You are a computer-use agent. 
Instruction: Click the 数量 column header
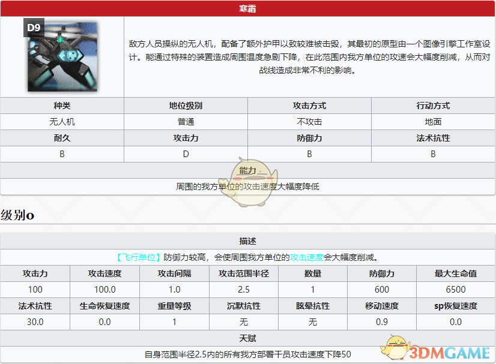313,273
